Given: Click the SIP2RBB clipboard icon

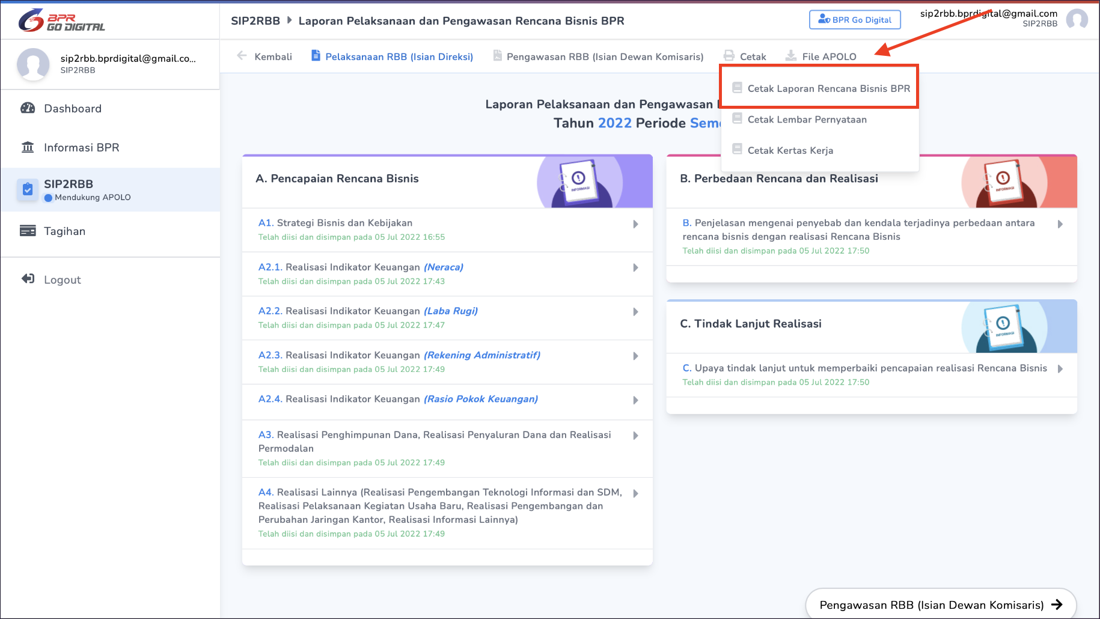Looking at the screenshot, I should pos(28,189).
